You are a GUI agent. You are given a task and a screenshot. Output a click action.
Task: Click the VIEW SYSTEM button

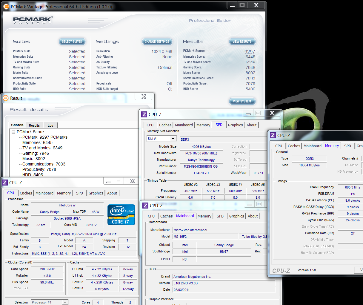pos(242,101)
